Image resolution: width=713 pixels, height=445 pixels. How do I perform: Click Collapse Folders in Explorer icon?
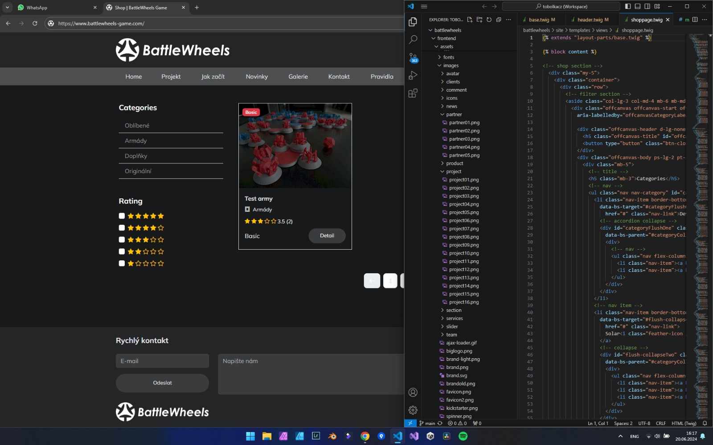[x=499, y=20]
